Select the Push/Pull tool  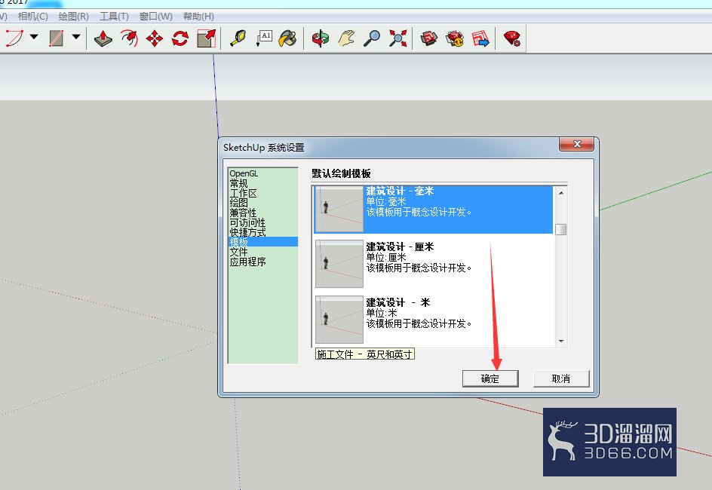103,38
